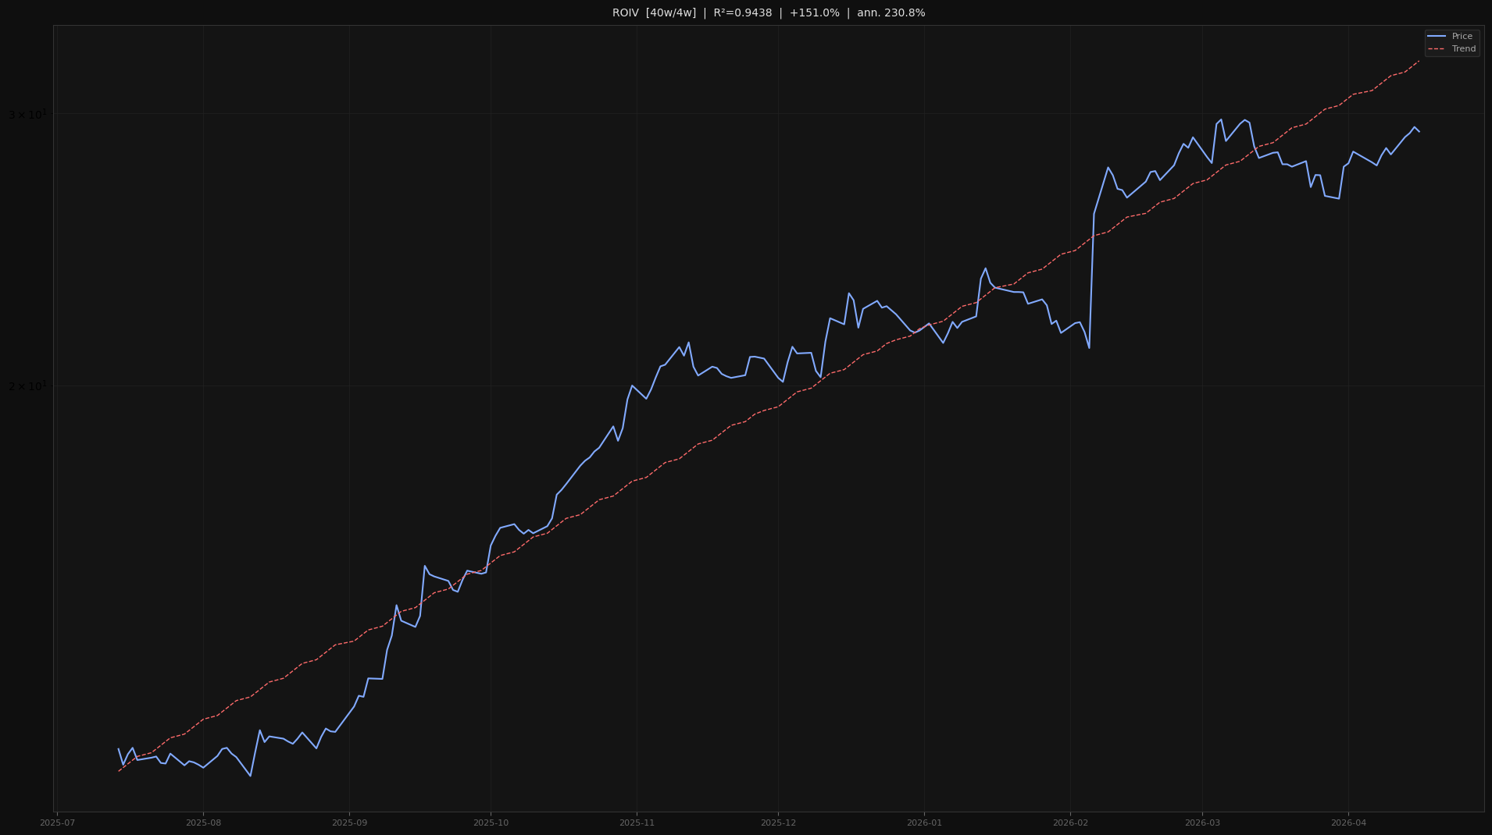This screenshot has width=1492, height=835.
Task: Click the 3×10¹ y-axis tick label
Action: pos(27,115)
